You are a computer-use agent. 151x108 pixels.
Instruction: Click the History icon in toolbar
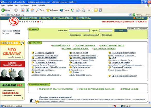(x=73, y=10)
